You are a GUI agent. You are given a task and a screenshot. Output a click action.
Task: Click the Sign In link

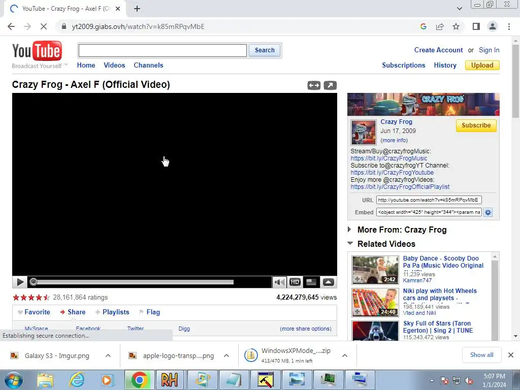point(489,50)
